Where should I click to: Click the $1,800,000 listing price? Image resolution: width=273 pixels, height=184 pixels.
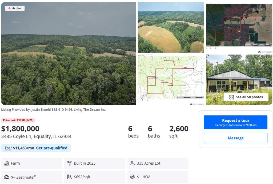[20, 129]
